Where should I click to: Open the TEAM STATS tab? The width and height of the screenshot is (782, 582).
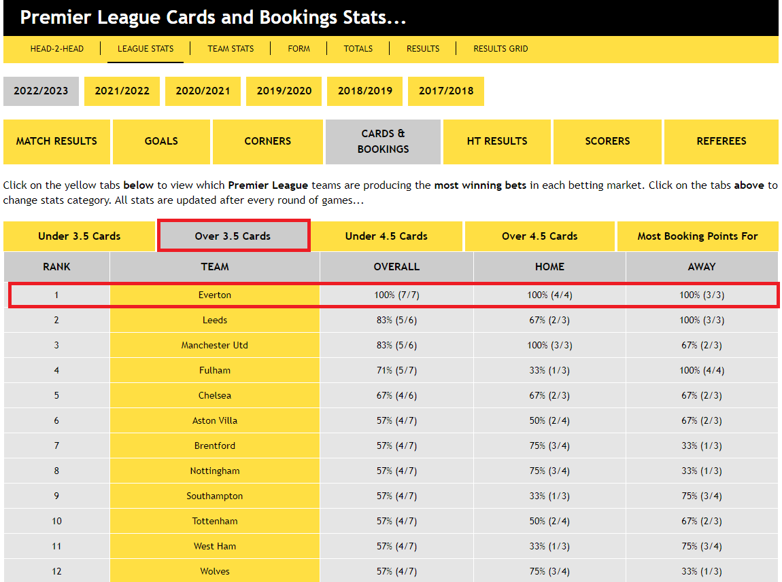point(230,48)
